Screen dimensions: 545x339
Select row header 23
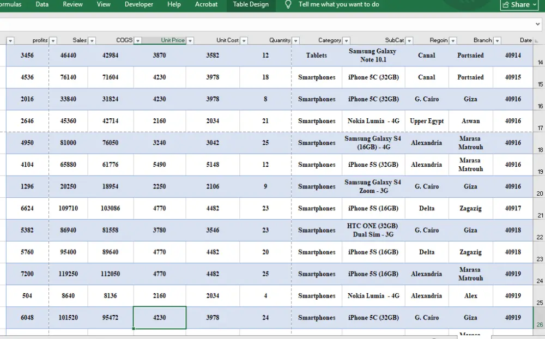click(x=540, y=252)
